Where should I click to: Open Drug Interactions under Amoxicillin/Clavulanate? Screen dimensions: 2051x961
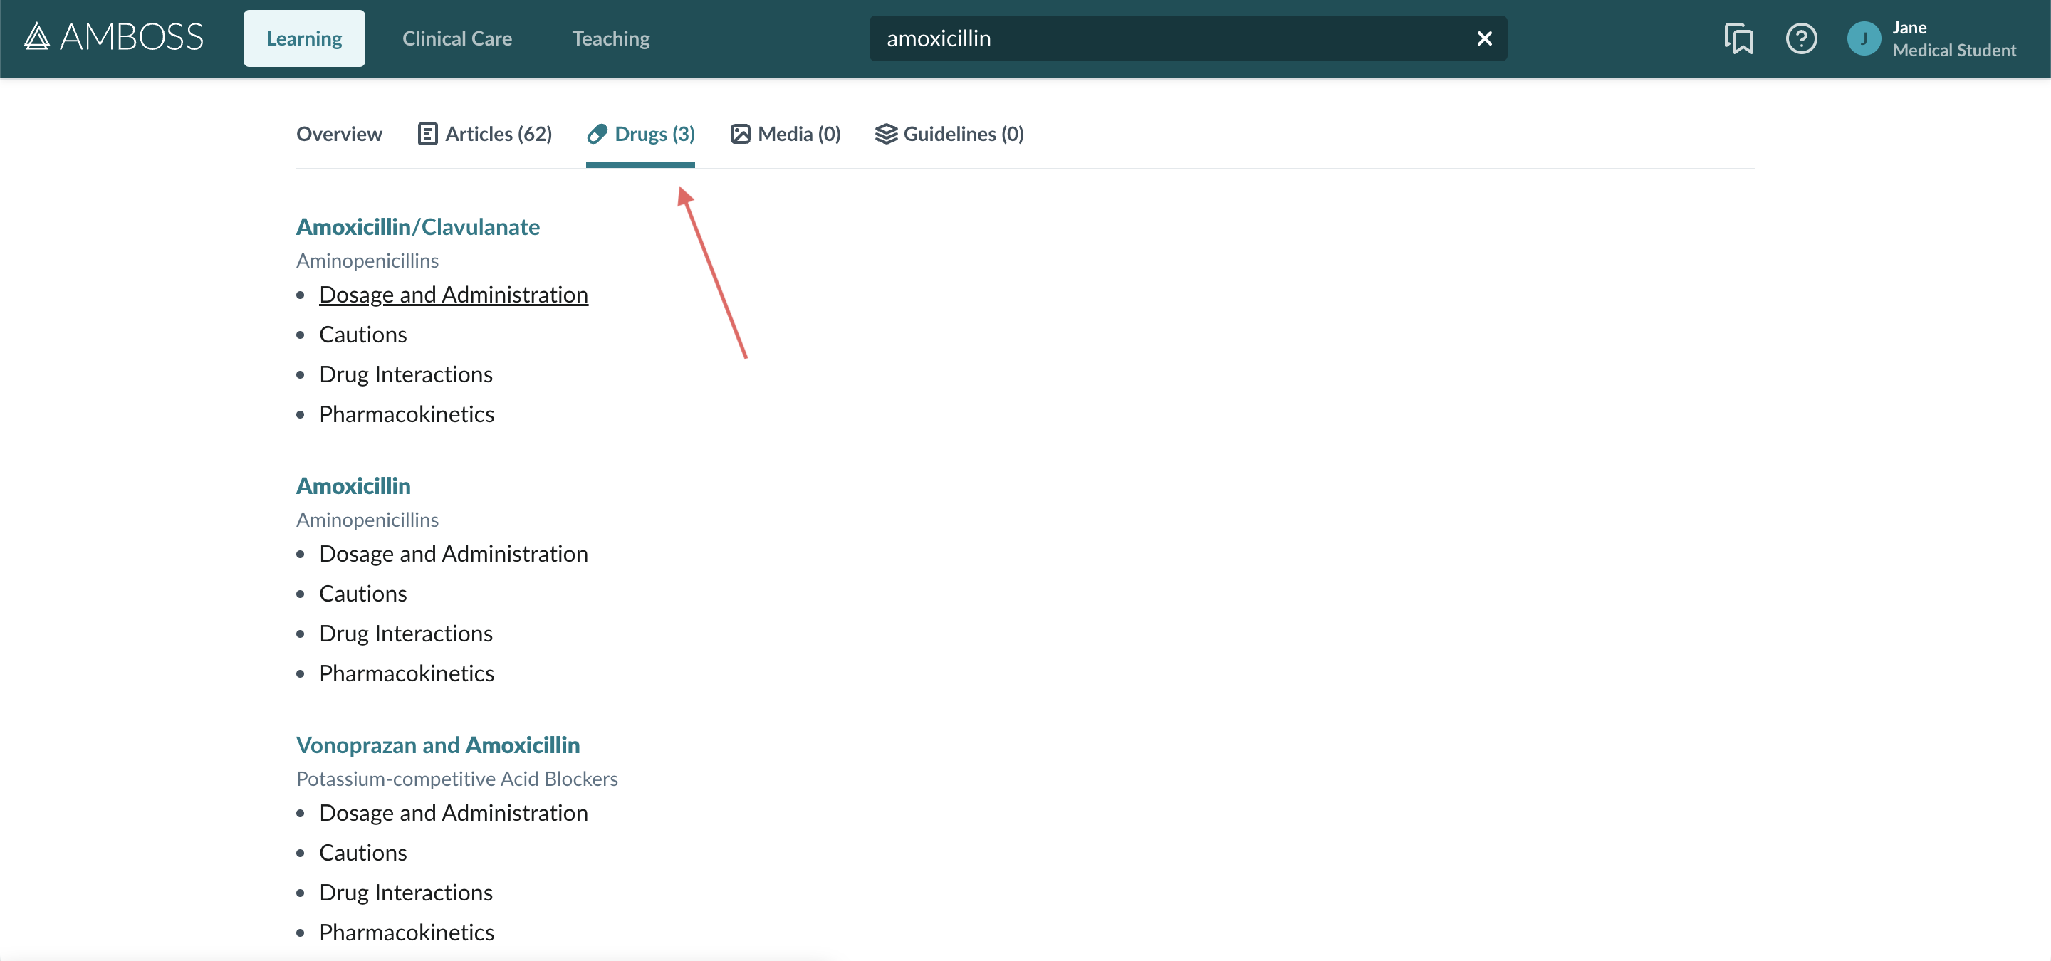click(406, 374)
